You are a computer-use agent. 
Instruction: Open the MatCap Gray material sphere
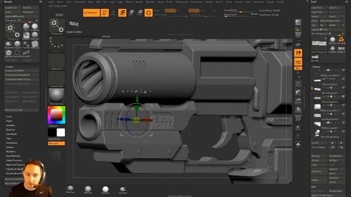pyautogui.click(x=56, y=96)
